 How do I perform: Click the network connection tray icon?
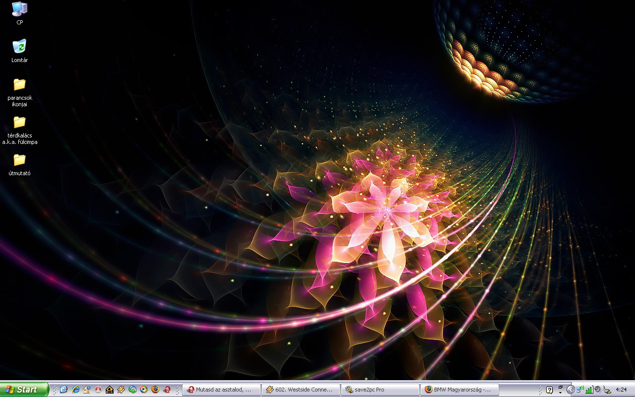(x=580, y=390)
